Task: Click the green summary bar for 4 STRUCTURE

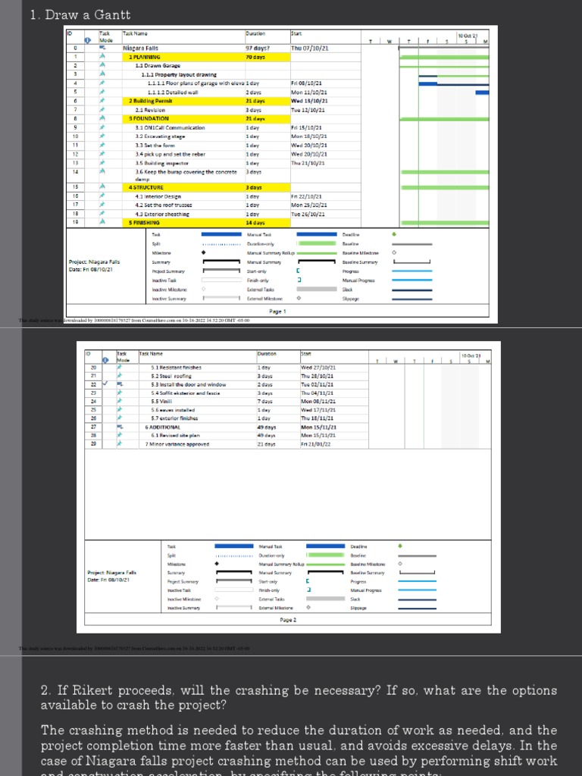Action: tap(444, 188)
